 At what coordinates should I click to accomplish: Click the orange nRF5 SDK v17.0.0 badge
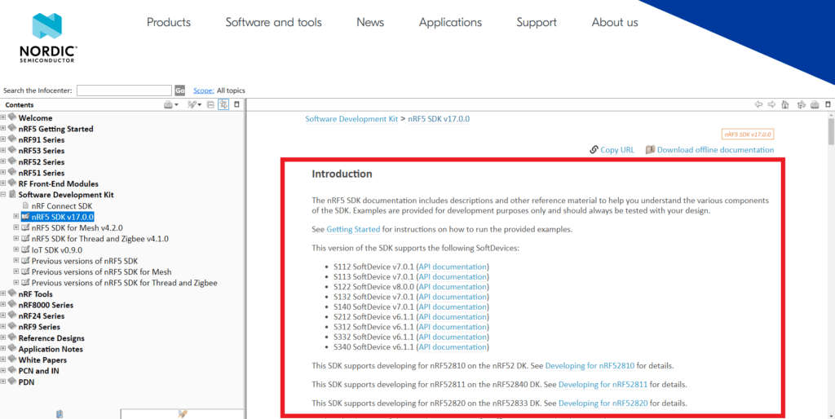click(748, 135)
